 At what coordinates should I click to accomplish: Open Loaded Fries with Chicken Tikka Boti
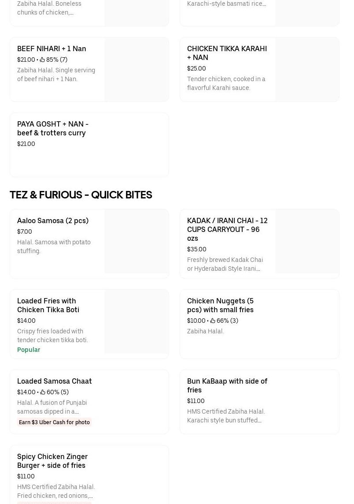48,305
